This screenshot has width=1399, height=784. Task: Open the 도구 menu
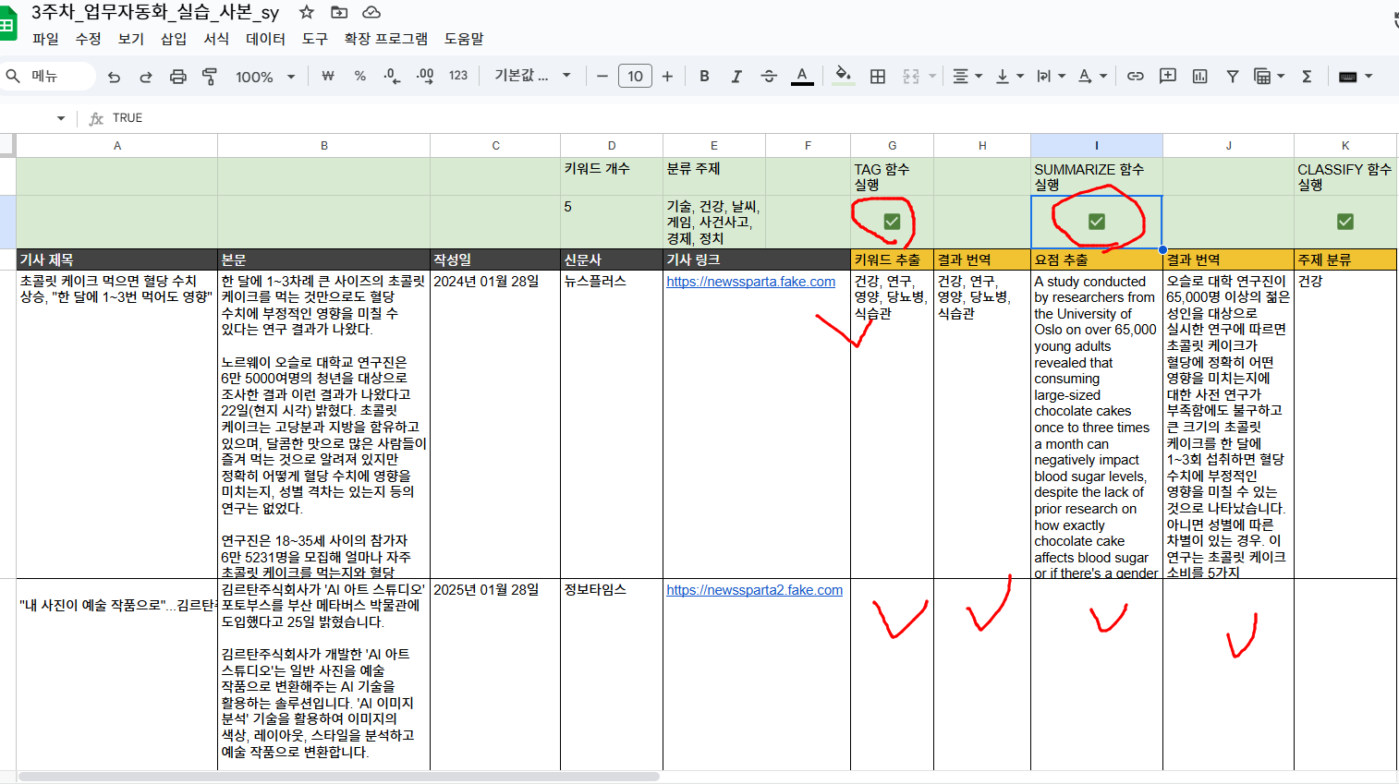[315, 39]
